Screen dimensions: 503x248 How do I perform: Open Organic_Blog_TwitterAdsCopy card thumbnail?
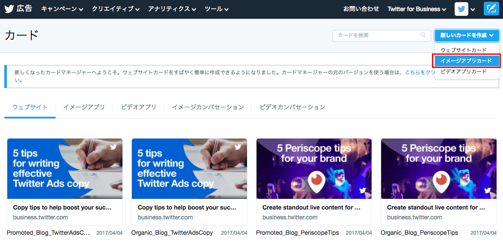coord(190,168)
